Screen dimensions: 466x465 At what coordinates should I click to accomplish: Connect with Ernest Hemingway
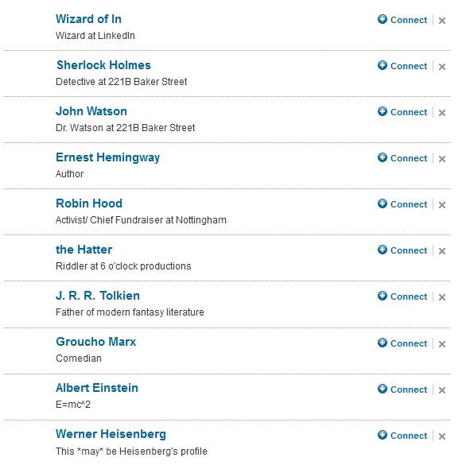409,158
